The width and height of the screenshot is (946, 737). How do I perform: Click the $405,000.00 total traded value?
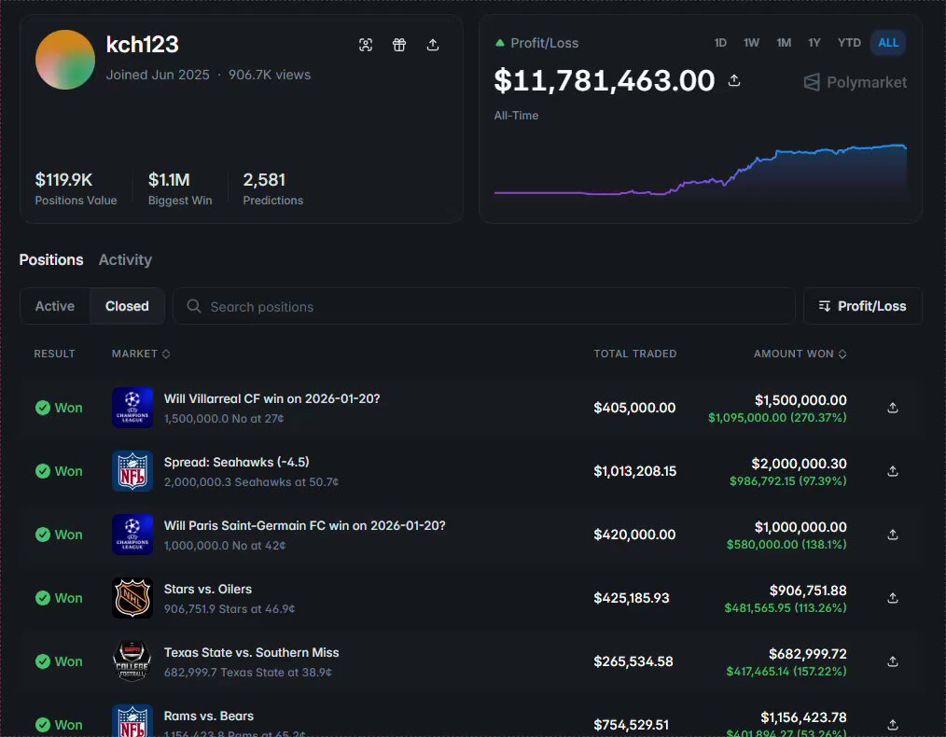tap(634, 408)
